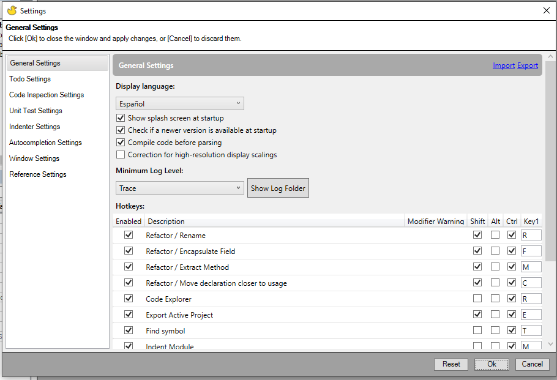Screen dimensions: 557x380
Task: Toggle Ctrl for Find symbol hotkey
Action: 512,330
